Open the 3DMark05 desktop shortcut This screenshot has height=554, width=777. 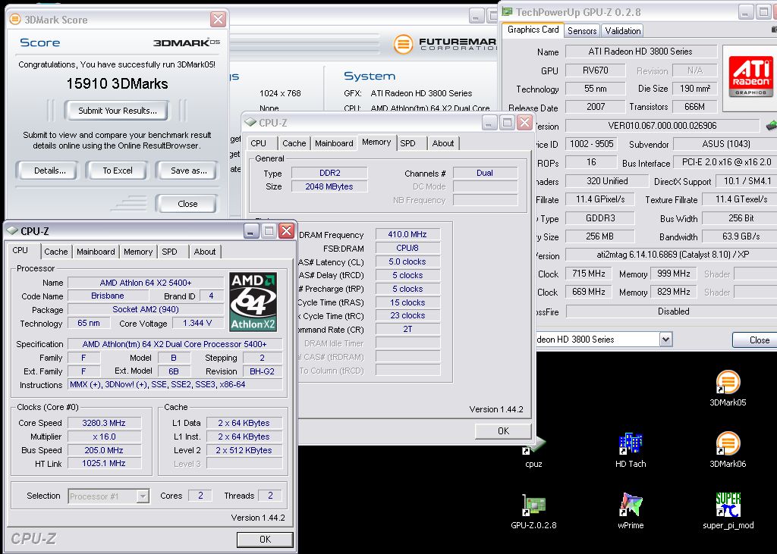[728, 388]
